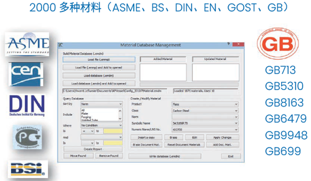311x181 pixels.
Task: Click the first yellow value input field
Action: pyautogui.click(x=113, y=131)
